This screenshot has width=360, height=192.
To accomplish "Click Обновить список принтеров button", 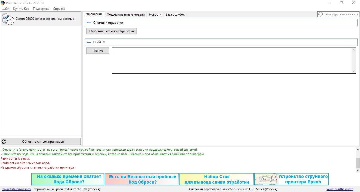I will click(41, 142).
